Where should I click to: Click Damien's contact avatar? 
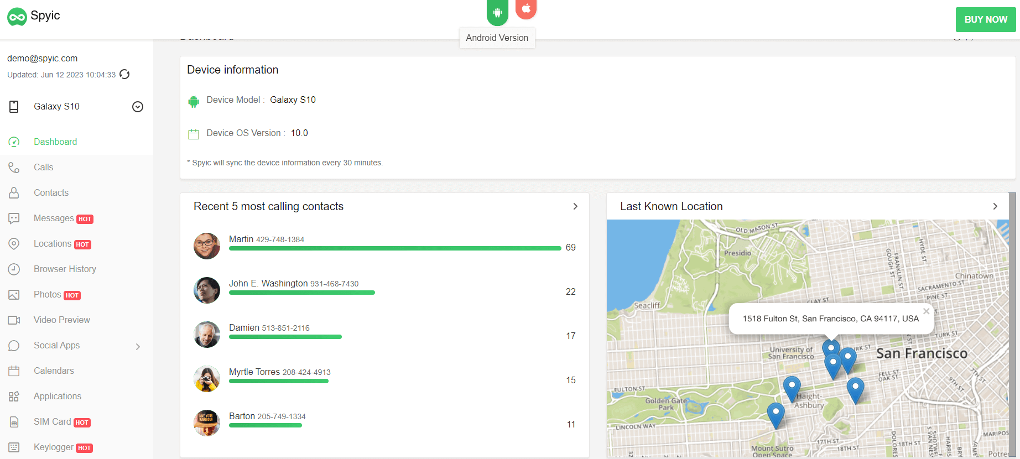207,335
